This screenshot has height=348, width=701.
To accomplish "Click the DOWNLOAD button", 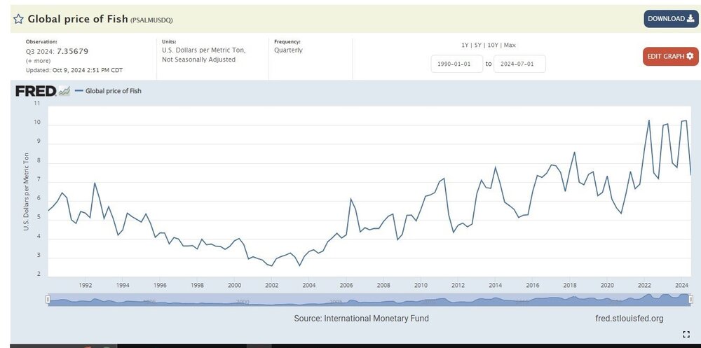I will pos(671,19).
